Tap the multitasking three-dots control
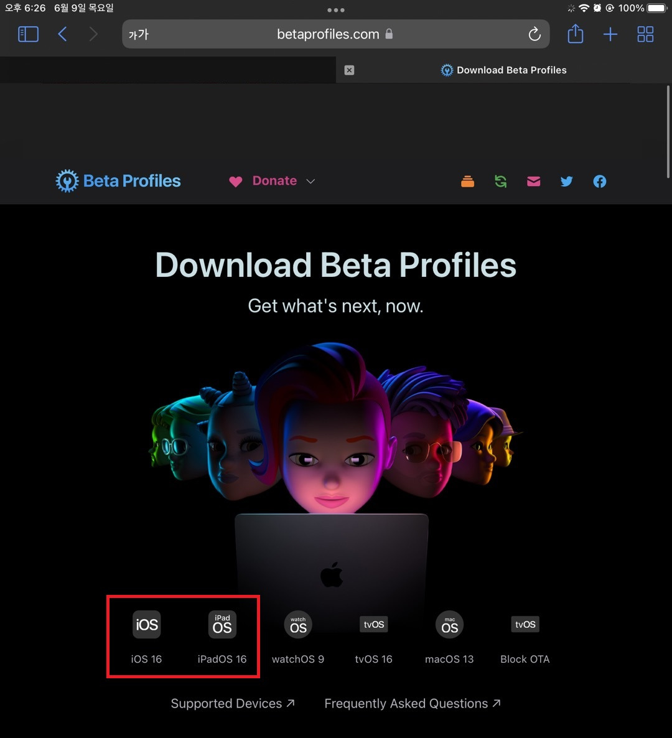Image resolution: width=672 pixels, height=738 pixels. pos(336,10)
